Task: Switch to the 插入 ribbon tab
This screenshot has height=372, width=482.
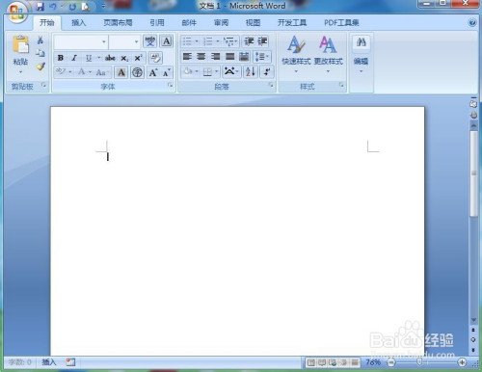Action: [x=79, y=23]
